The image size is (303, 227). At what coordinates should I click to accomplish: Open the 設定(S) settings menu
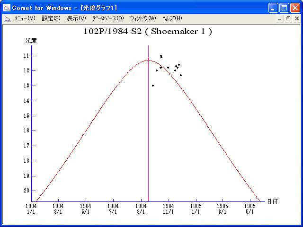coord(51,18)
